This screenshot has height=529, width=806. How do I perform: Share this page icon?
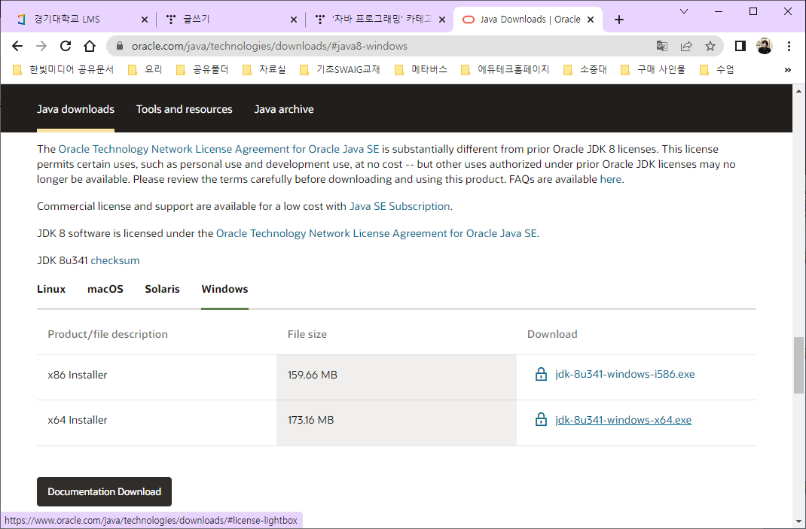click(686, 46)
